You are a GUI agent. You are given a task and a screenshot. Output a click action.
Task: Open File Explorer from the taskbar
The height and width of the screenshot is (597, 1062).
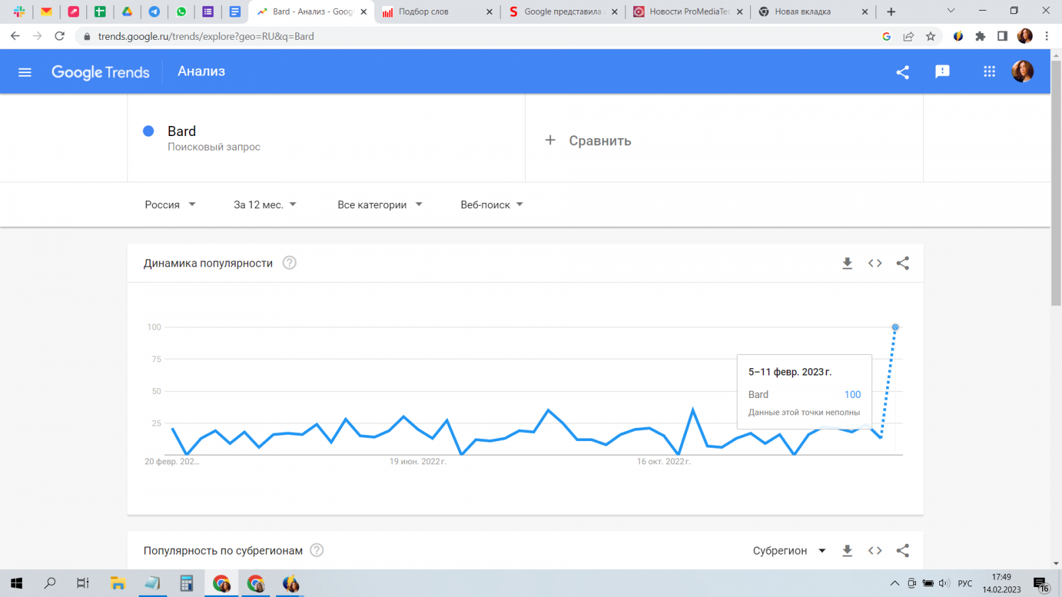pyautogui.click(x=118, y=583)
